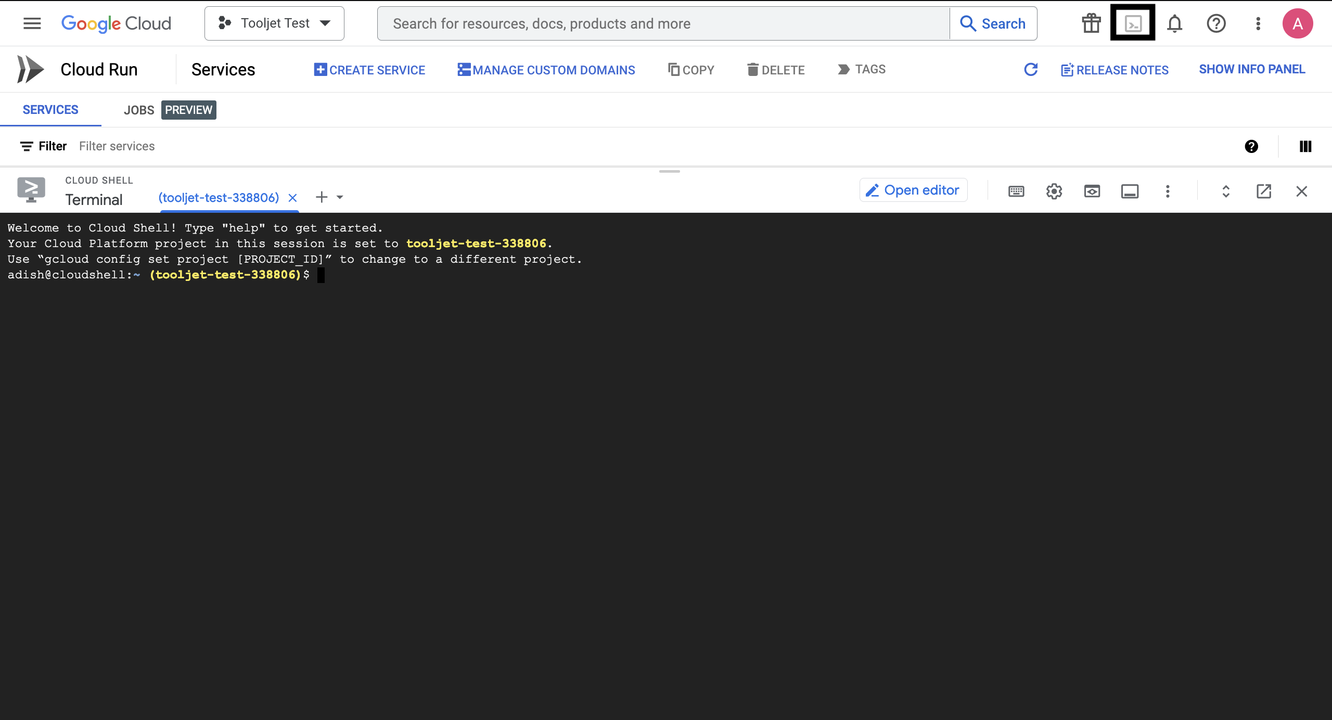Activate Cloud Shell icon in top bar
1332x720 pixels.
1133,23
